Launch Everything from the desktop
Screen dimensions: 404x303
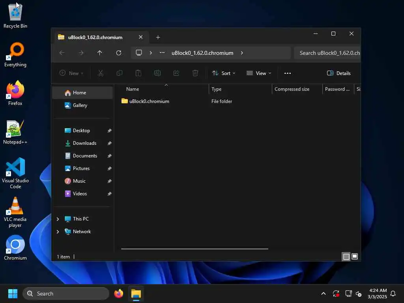[15, 54]
